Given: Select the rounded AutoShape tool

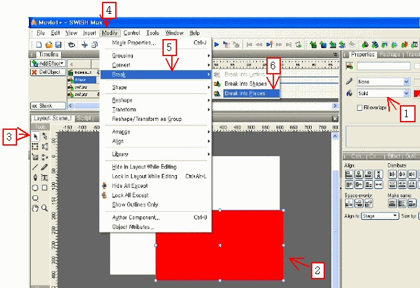Looking at the screenshot, I should point(35,198).
